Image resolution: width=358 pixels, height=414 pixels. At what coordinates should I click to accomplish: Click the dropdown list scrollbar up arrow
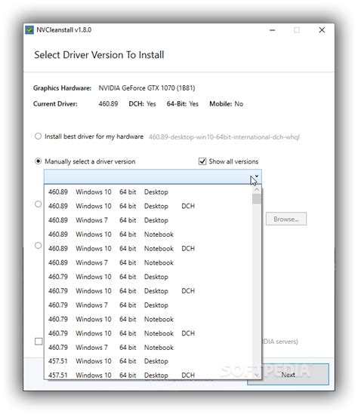click(257, 189)
